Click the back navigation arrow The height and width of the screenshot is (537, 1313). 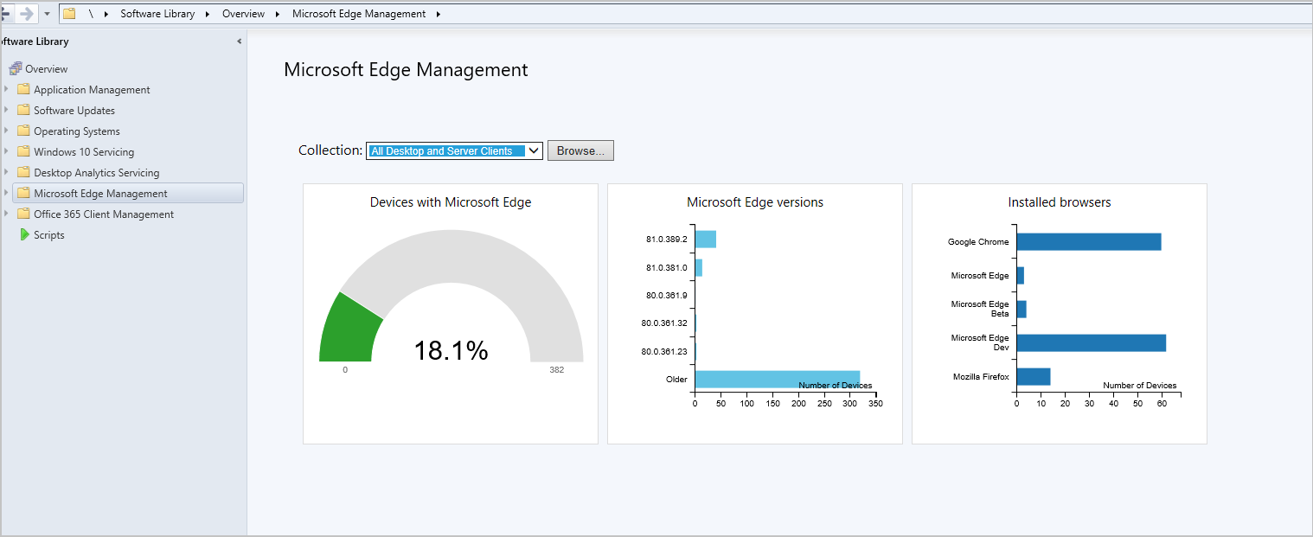point(7,13)
